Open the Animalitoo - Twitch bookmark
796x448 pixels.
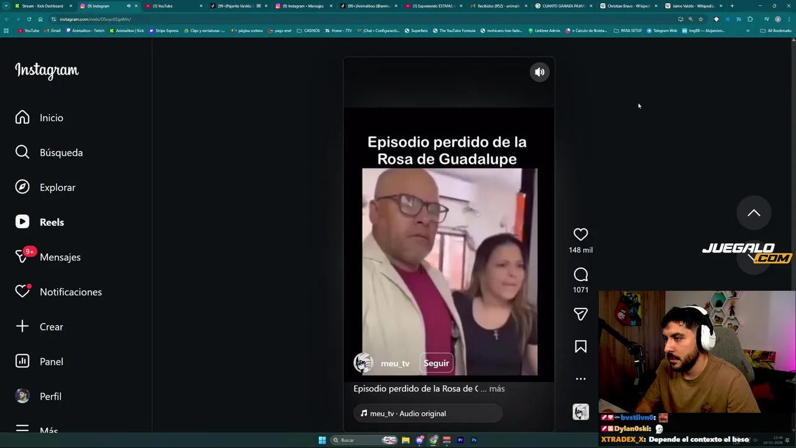coord(86,30)
